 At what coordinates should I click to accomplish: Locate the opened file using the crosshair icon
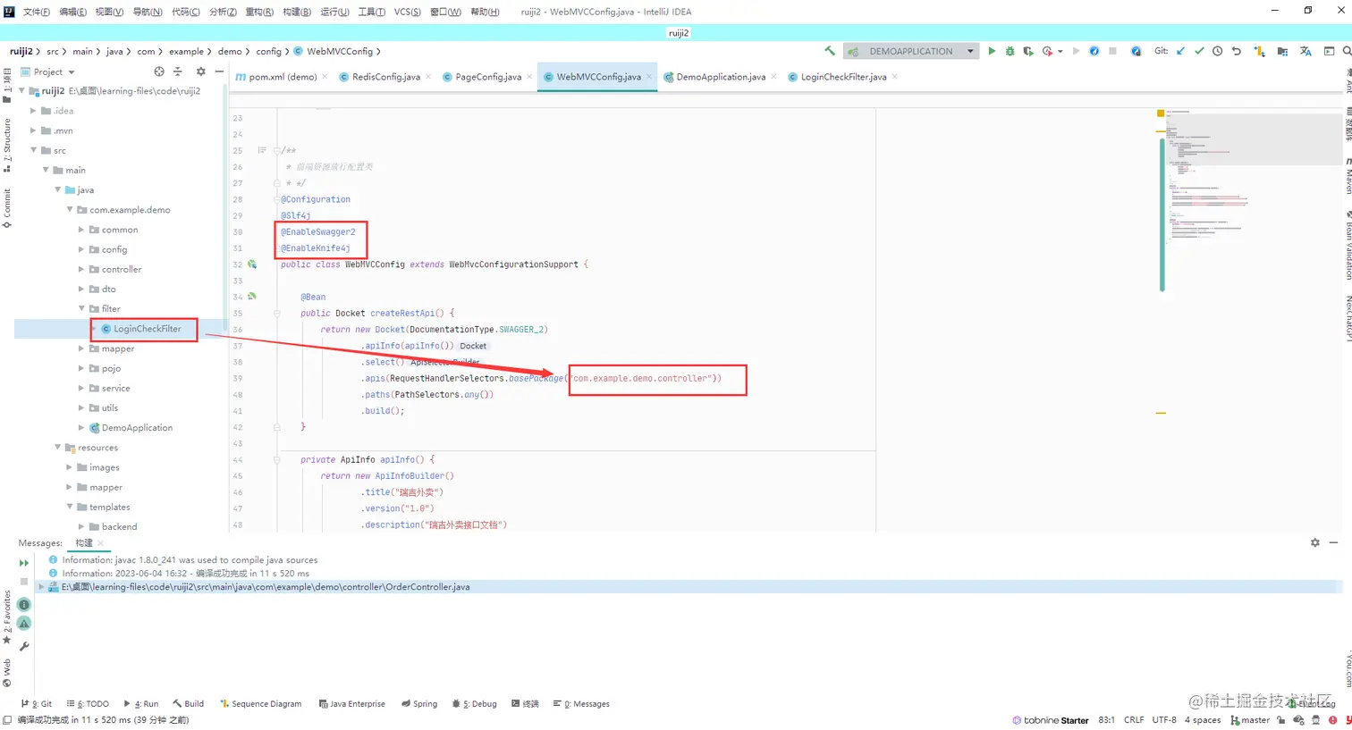tap(159, 71)
